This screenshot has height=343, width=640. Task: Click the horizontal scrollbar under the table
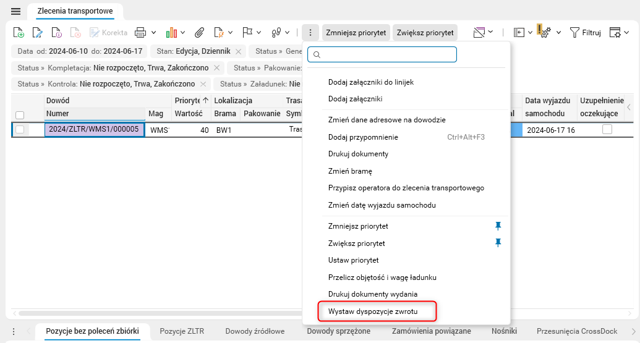tap(159, 313)
